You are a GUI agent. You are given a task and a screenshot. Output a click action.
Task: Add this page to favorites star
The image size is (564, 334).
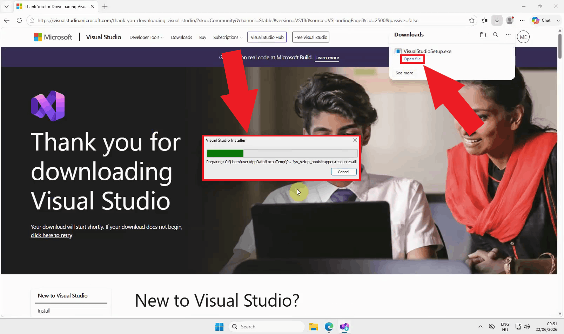click(472, 20)
